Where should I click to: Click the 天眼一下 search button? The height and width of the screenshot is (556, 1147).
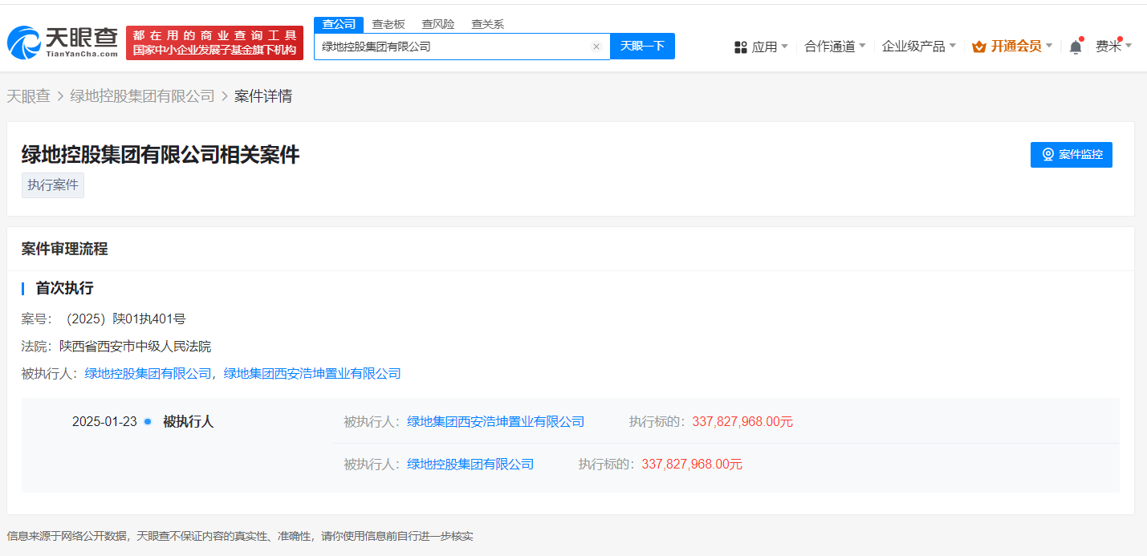642,46
